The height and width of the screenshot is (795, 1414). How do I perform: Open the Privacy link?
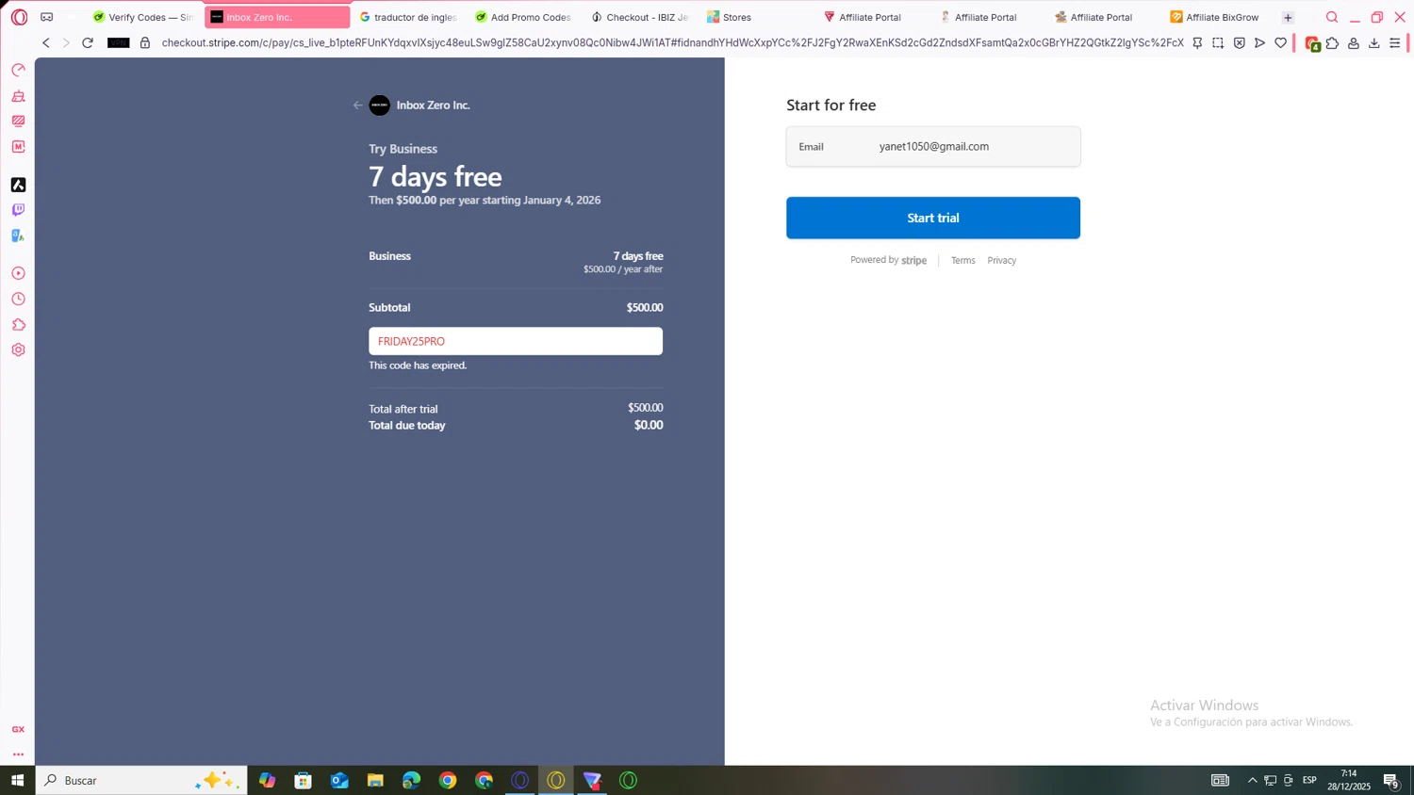(1001, 261)
